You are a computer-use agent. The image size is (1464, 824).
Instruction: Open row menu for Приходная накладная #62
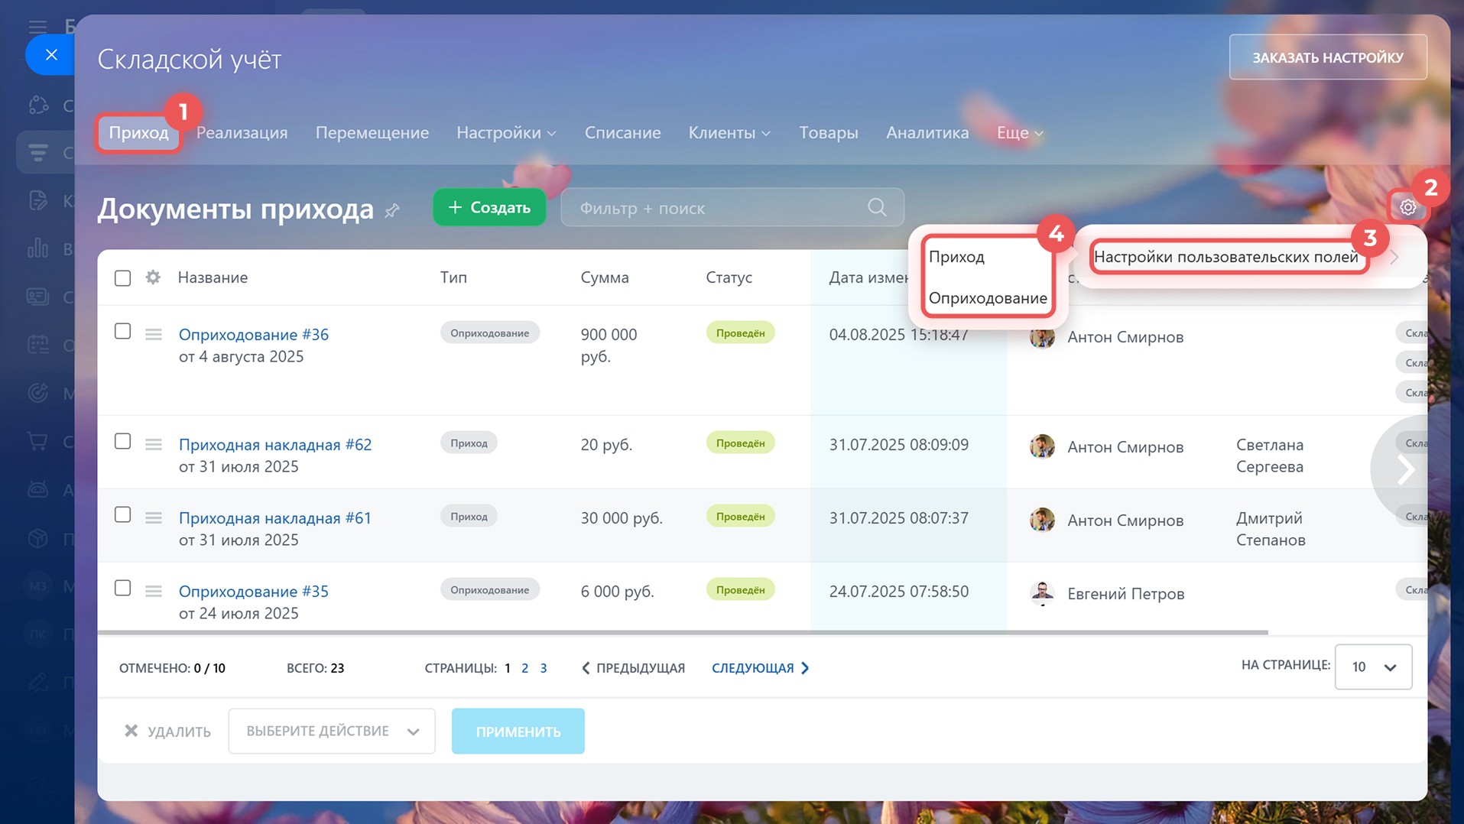(x=154, y=444)
